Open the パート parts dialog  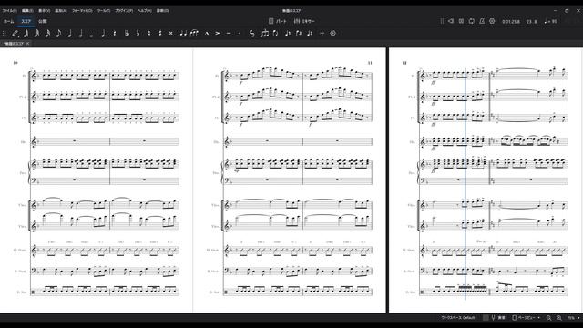pos(278,21)
